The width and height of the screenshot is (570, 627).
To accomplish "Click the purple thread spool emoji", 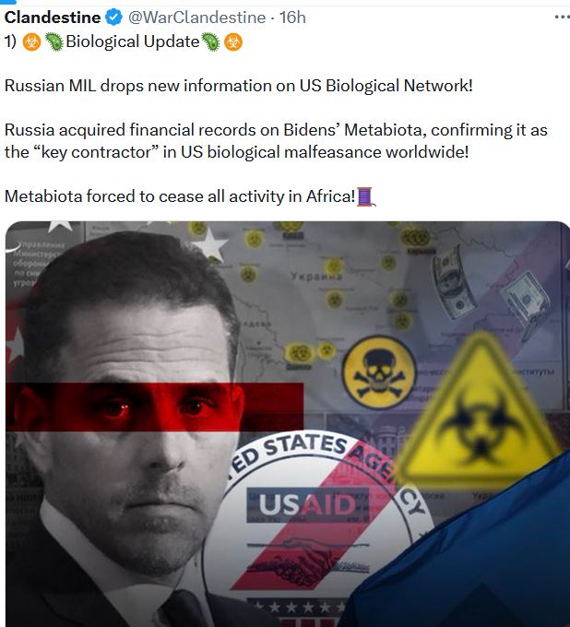I will click(x=365, y=196).
